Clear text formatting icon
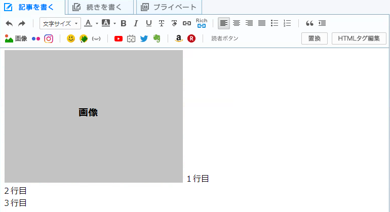Screen dimensions: 390x212 (174, 23)
